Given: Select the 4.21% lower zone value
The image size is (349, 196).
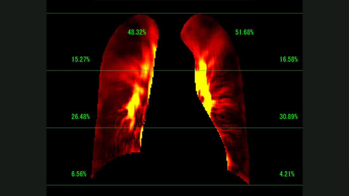Looking at the screenshot, I should [x=287, y=174].
